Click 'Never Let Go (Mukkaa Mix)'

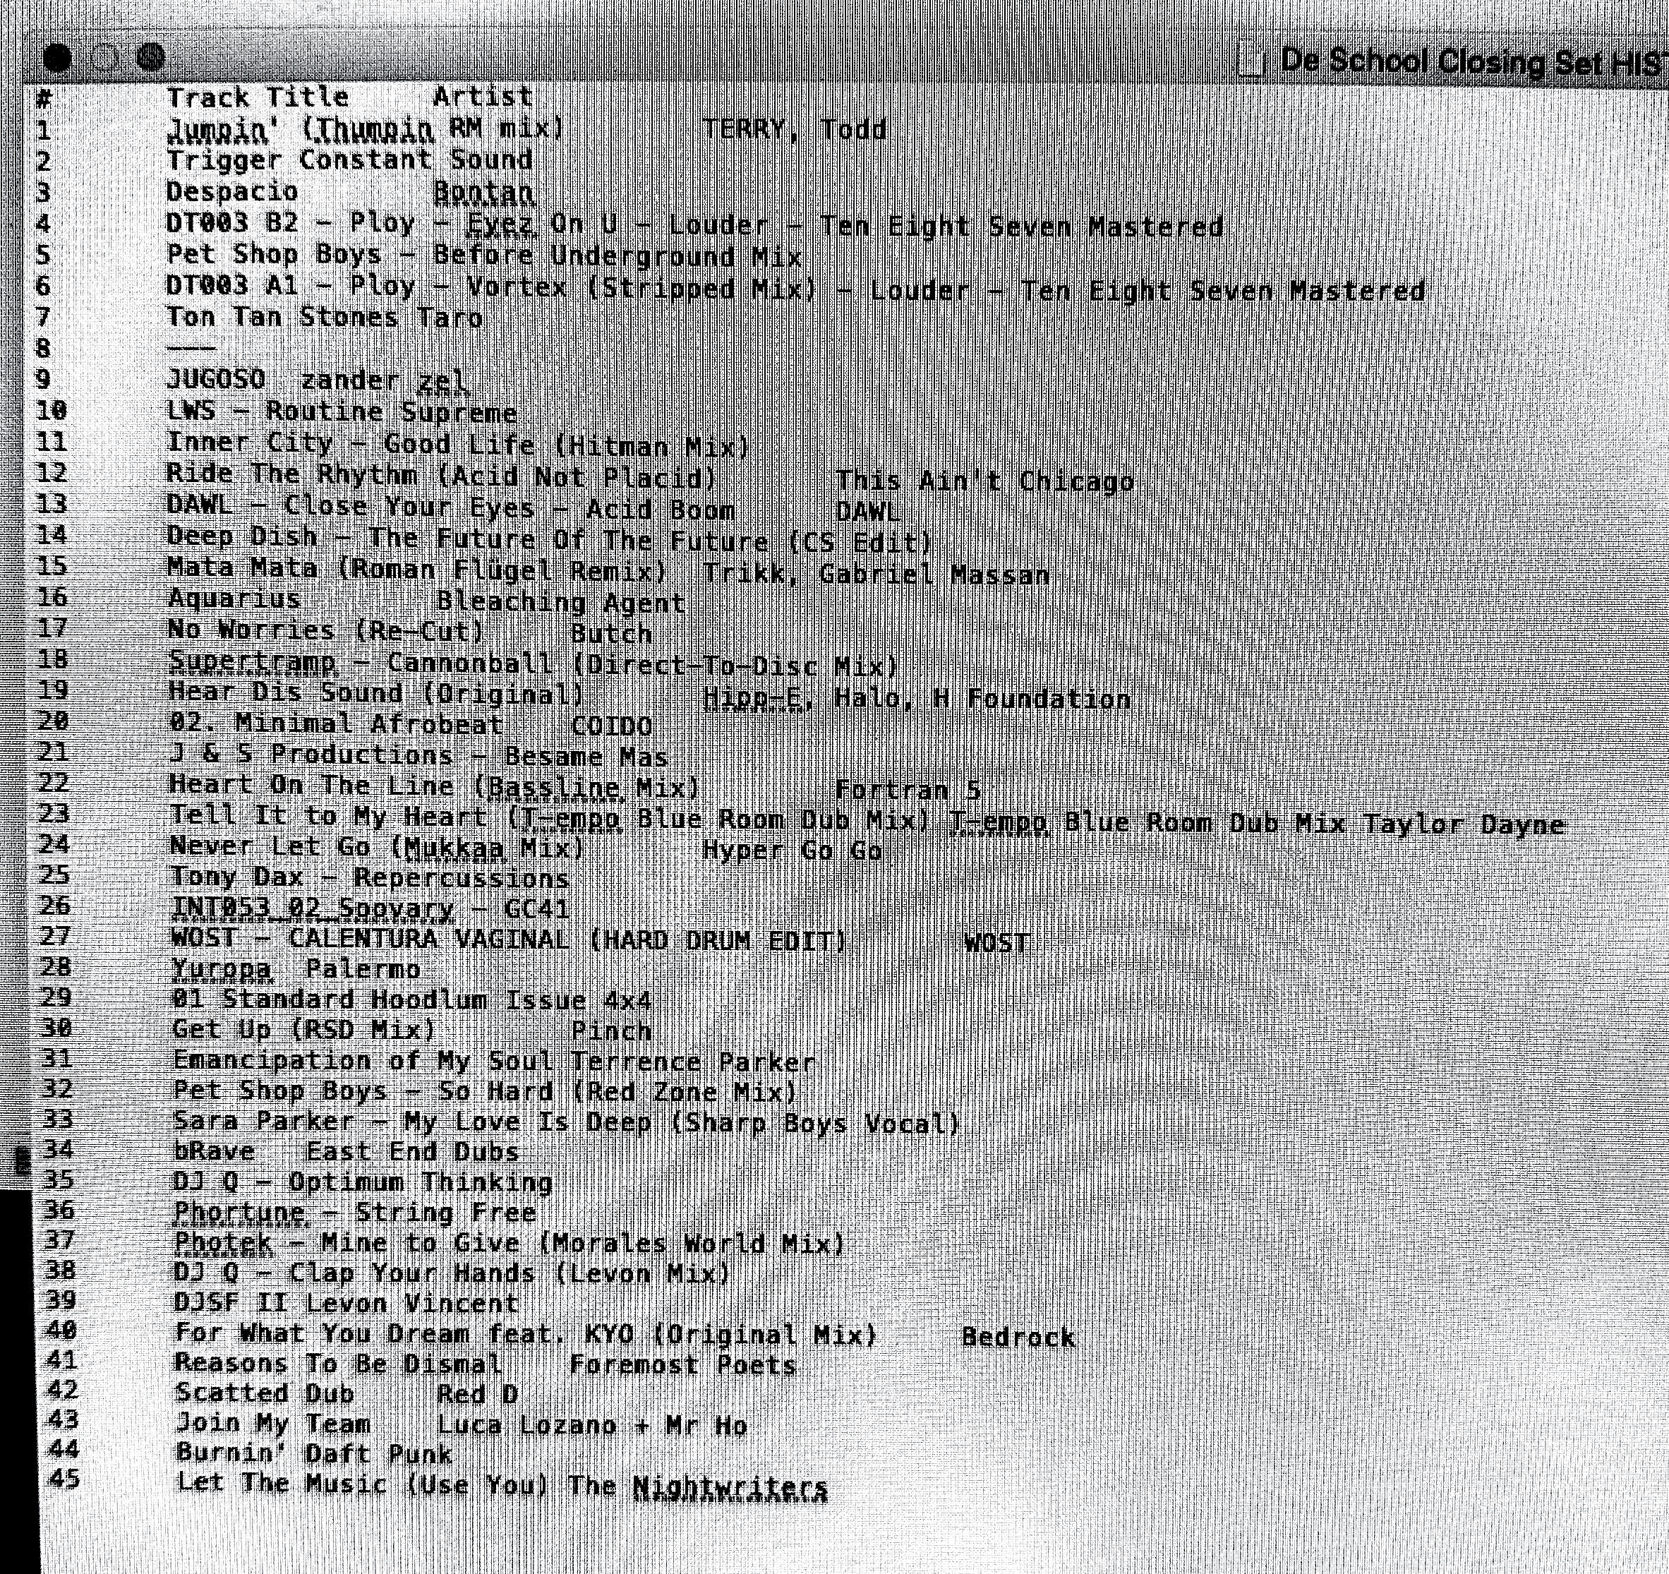click(377, 847)
